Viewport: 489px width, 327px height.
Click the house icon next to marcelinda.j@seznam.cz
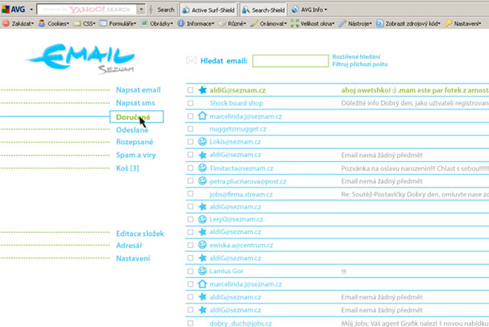pyautogui.click(x=203, y=116)
